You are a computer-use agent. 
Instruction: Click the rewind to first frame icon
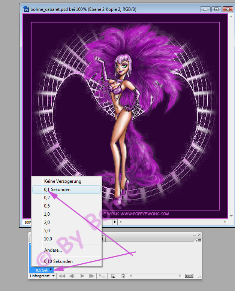(x=61, y=276)
